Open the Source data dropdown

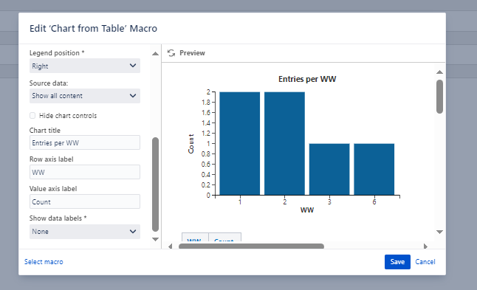pyautogui.click(x=85, y=96)
